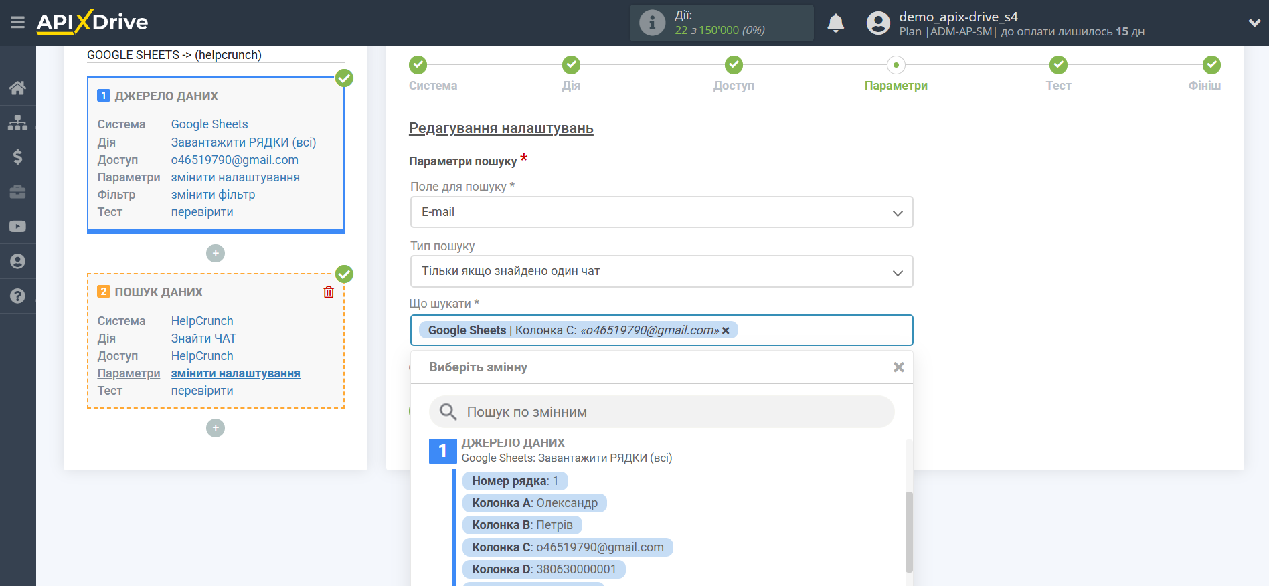
Task: Click the actions counter 22 з 150'000
Action: [x=720, y=30]
